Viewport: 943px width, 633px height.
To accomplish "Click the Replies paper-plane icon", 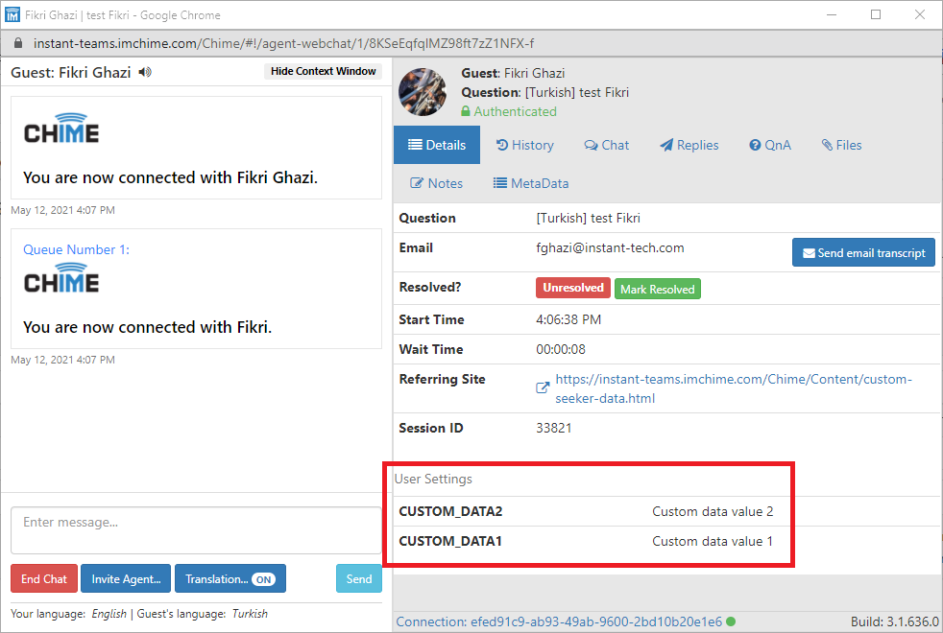I will tap(667, 145).
